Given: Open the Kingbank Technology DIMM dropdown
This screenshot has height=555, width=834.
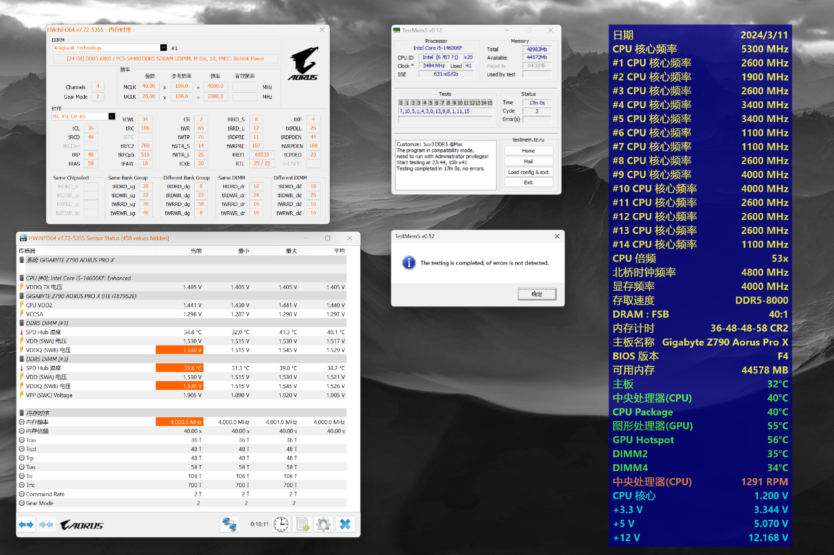Looking at the screenshot, I should (163, 48).
